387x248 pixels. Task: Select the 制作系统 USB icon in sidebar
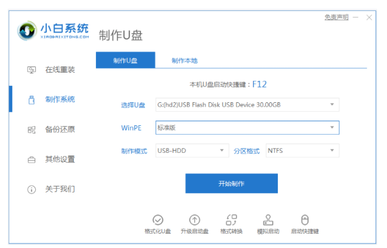point(31,100)
